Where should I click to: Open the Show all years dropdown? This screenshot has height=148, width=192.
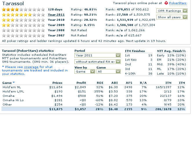172,17
